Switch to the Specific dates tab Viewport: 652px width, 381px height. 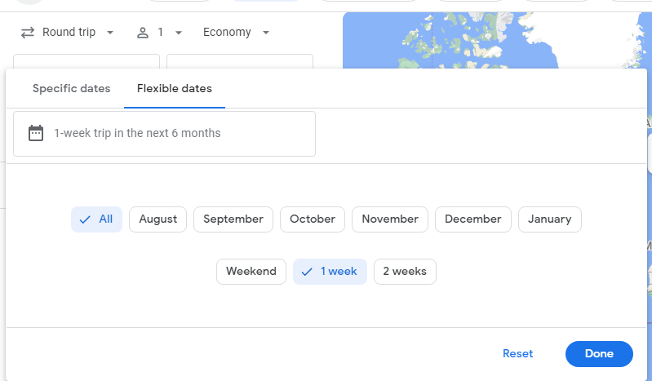(x=72, y=89)
